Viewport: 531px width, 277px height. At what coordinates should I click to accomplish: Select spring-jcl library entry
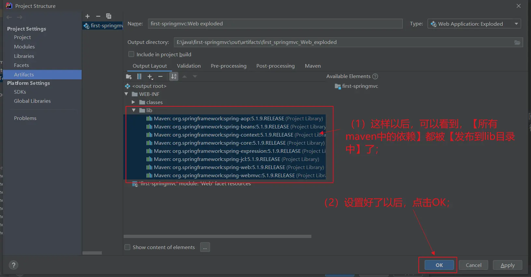[x=233, y=159]
